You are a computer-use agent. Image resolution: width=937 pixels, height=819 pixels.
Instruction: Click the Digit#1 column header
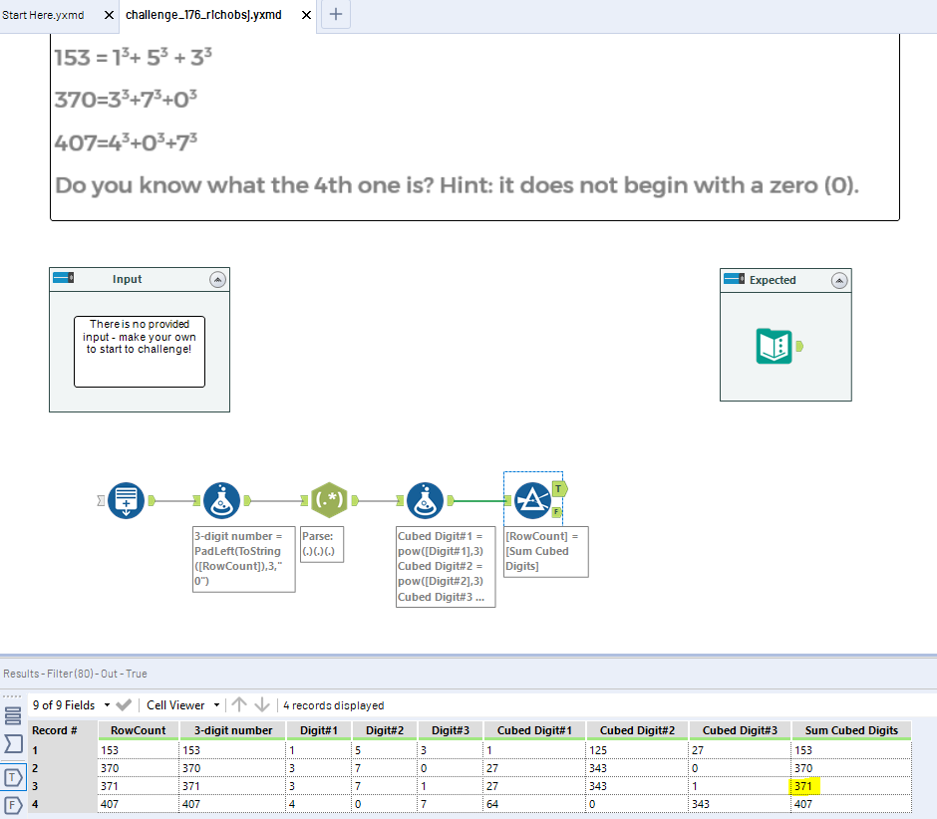[319, 730]
